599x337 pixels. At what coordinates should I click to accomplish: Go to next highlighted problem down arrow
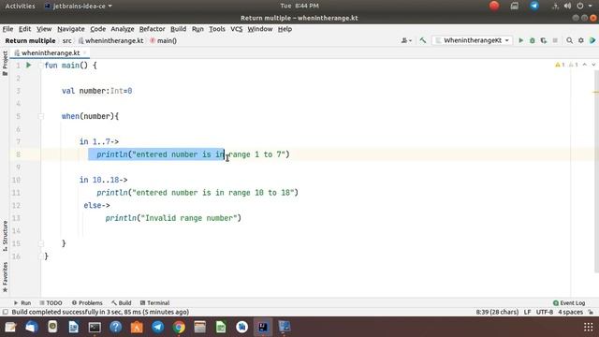coord(593,65)
